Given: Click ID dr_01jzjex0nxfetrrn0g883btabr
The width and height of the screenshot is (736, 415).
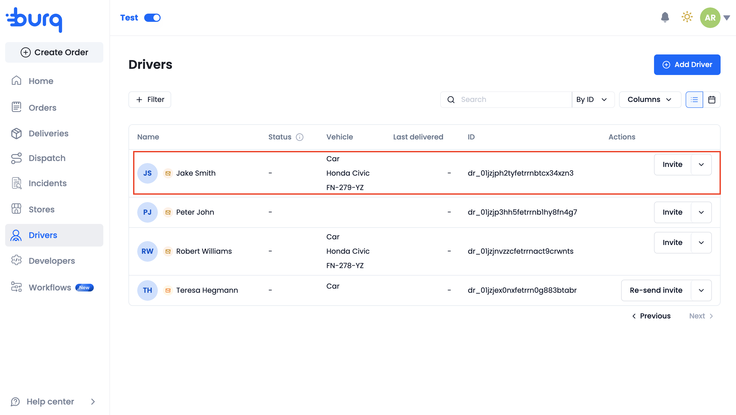Looking at the screenshot, I should click(522, 290).
